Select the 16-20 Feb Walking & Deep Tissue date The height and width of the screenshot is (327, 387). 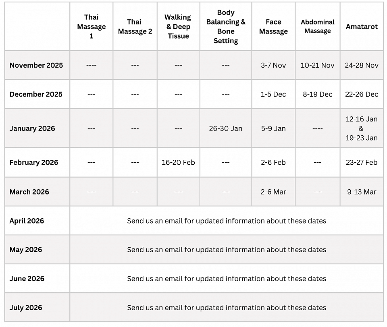178,162
